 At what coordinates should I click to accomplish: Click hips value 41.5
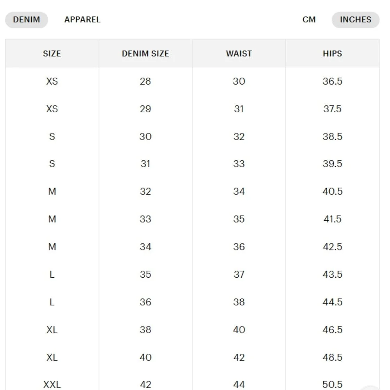(x=332, y=219)
